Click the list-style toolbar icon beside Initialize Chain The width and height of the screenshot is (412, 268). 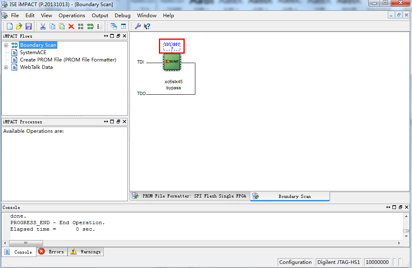click(x=100, y=26)
